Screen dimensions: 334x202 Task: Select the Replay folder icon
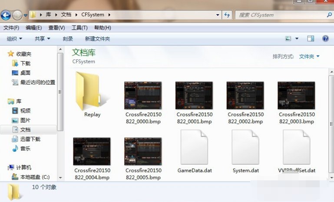[x=92, y=92]
